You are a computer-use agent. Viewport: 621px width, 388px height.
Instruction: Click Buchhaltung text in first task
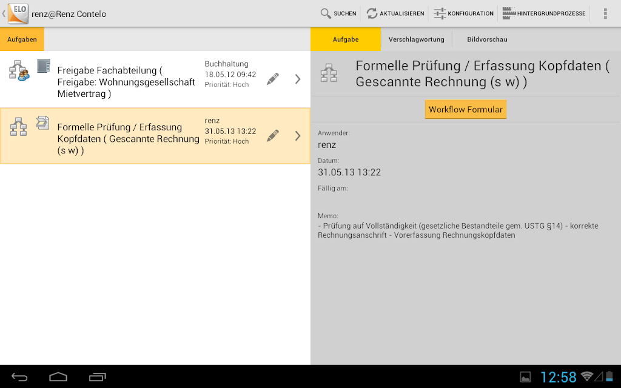(x=227, y=64)
